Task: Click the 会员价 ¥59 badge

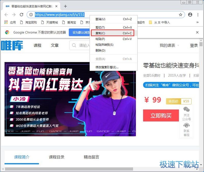Action: [179, 101]
